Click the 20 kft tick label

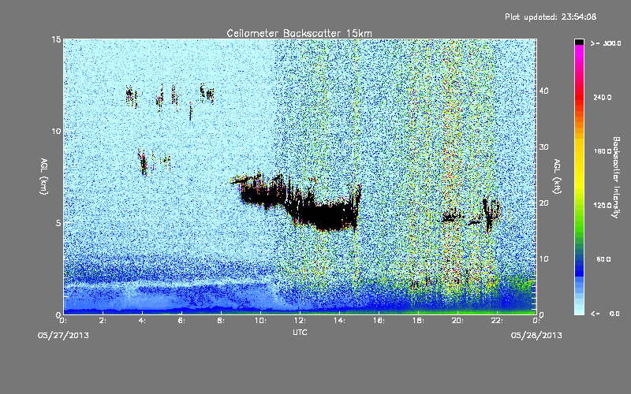543,203
